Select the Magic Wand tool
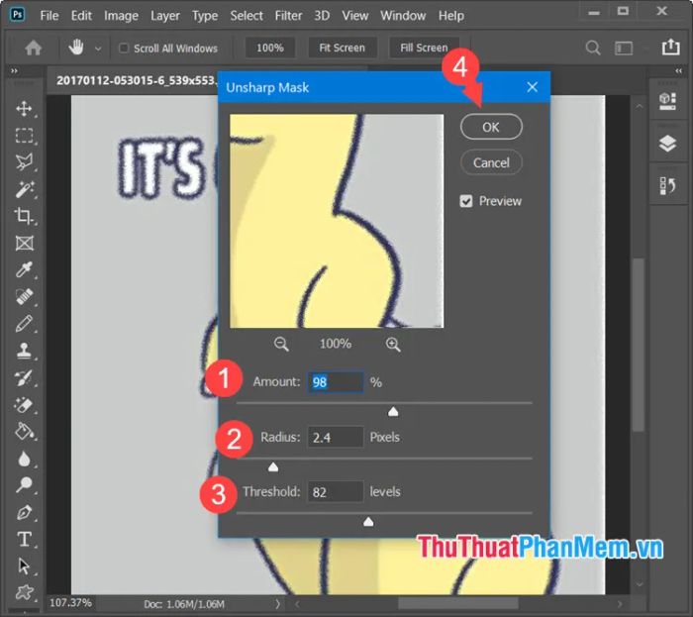Image resolution: width=693 pixels, height=617 pixels. pos(24,189)
